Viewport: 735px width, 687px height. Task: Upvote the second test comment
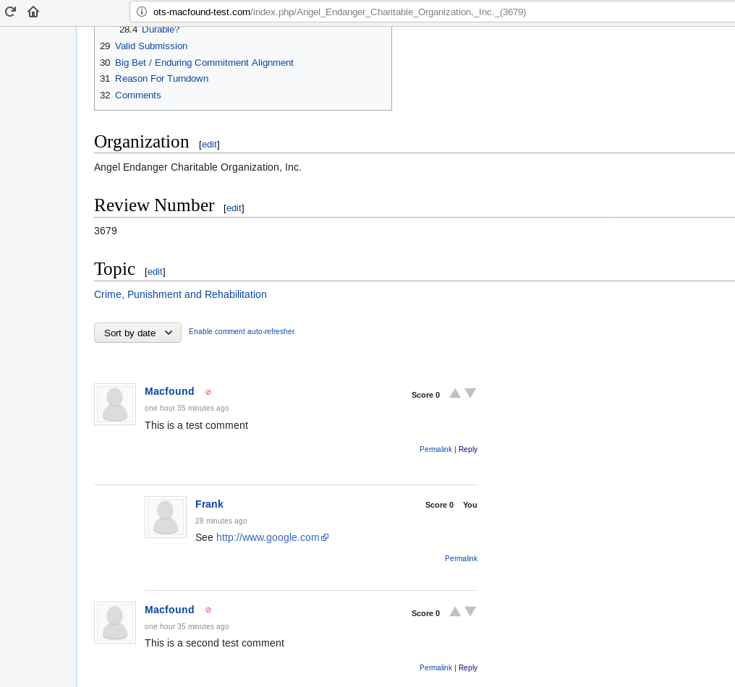(x=455, y=612)
